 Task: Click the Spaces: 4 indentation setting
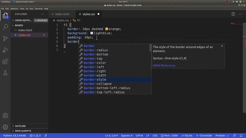(x=126, y=135)
